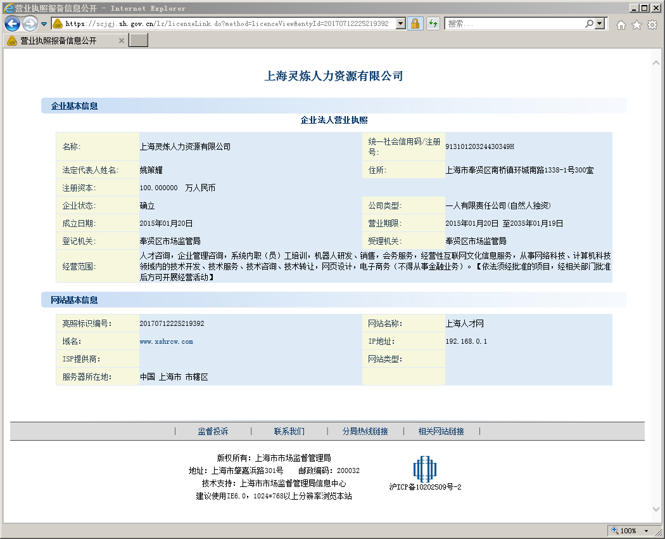Click the 企业基本信息 section header
This screenshot has width=665, height=539.
[x=74, y=106]
